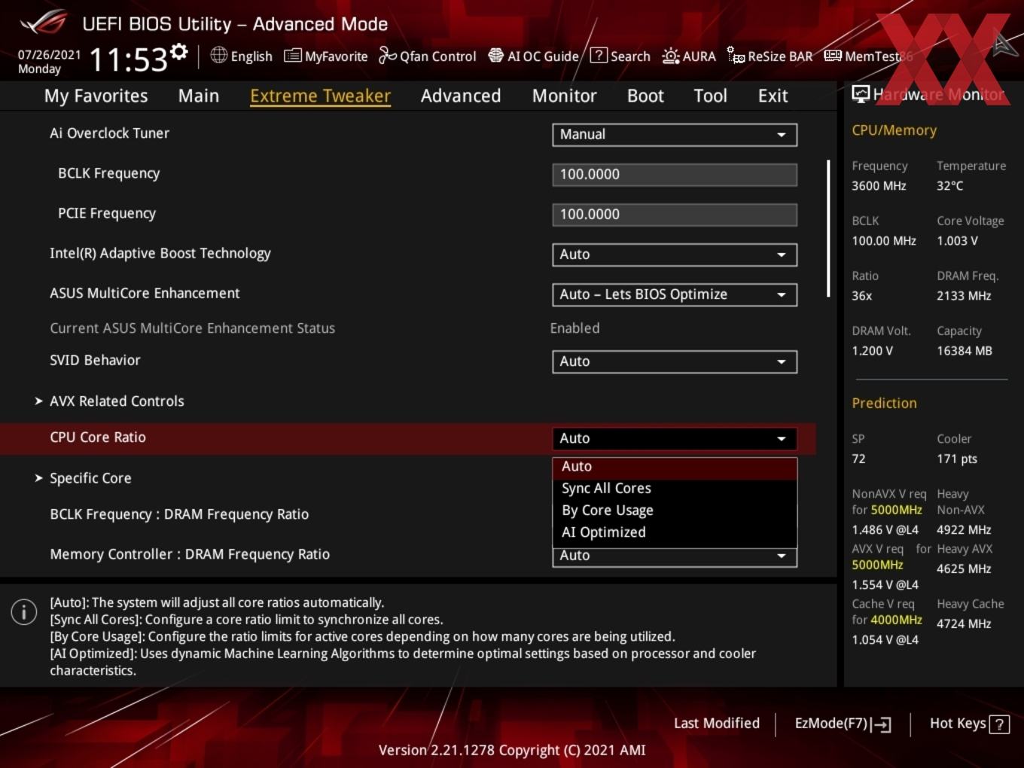This screenshot has width=1024, height=768.
Task: Click the info icon beside help text
Action: point(24,612)
